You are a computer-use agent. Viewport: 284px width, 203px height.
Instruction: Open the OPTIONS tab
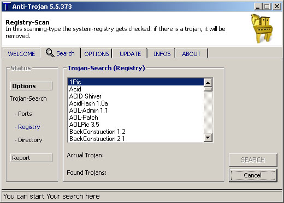point(97,54)
